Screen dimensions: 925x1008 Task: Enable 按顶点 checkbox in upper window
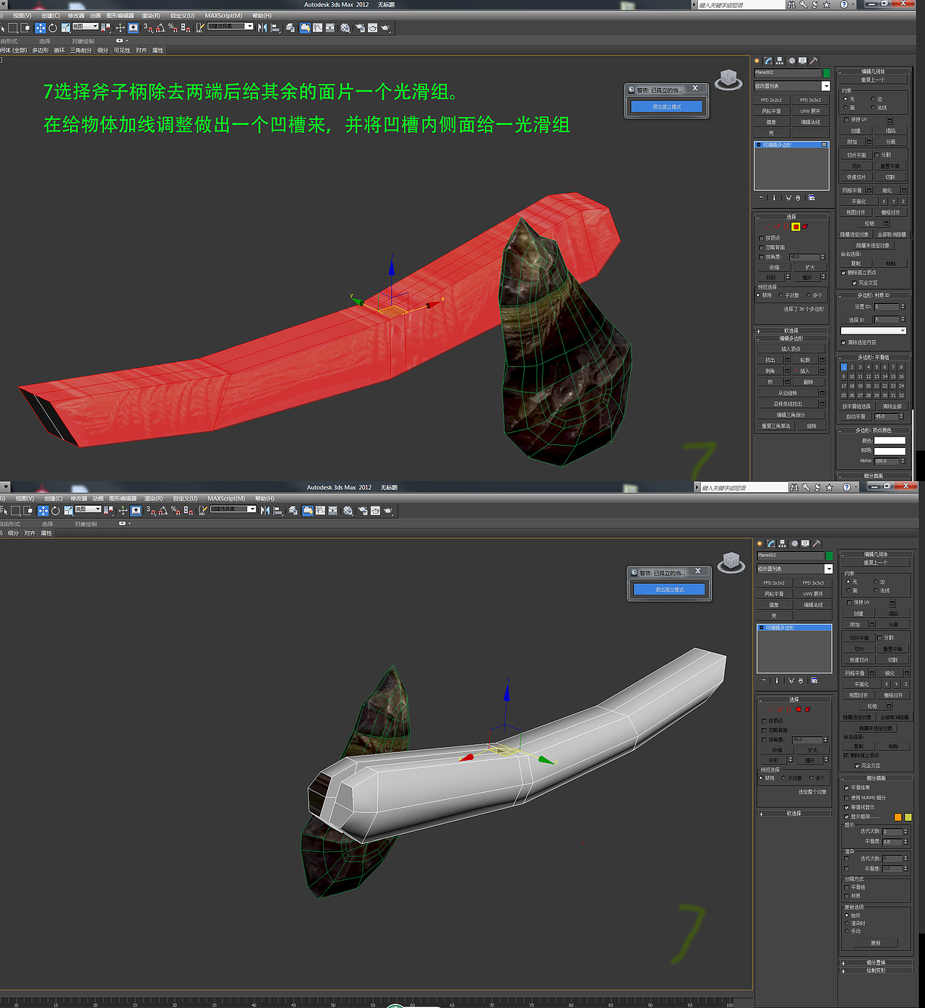click(x=761, y=238)
